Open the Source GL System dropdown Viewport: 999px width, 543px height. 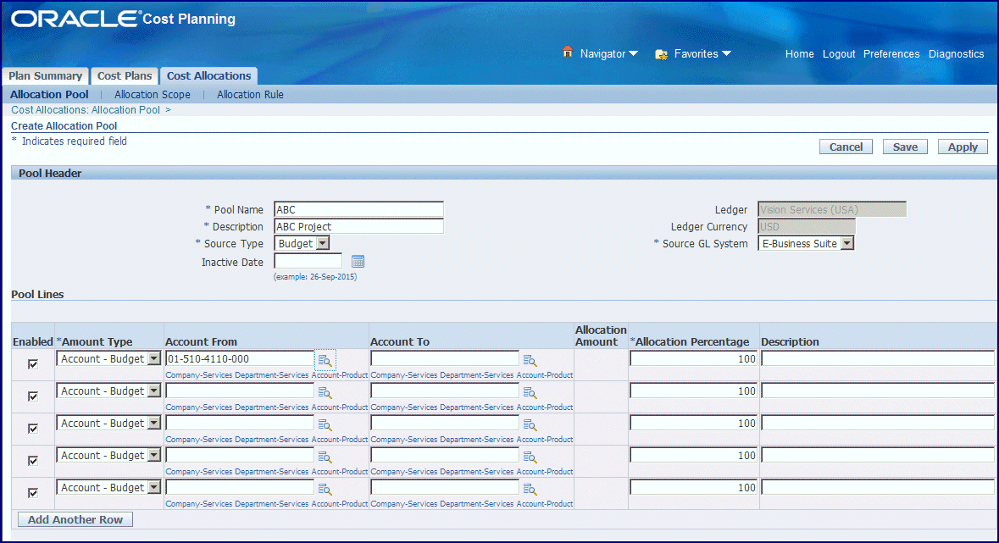(x=806, y=243)
